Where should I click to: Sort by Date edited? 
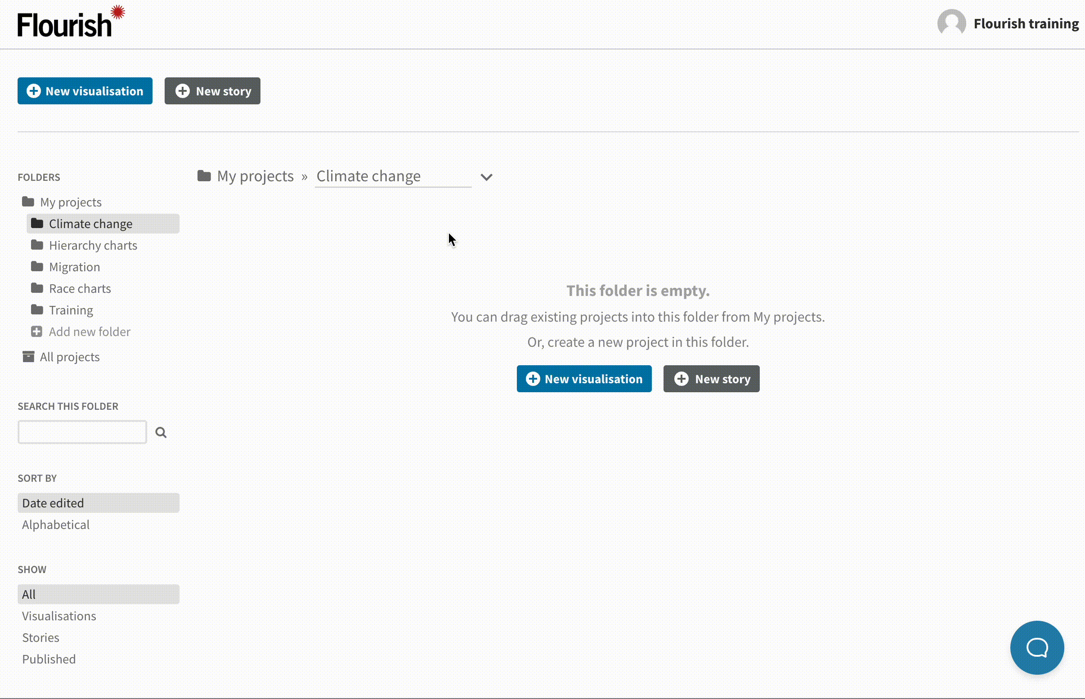pos(99,503)
